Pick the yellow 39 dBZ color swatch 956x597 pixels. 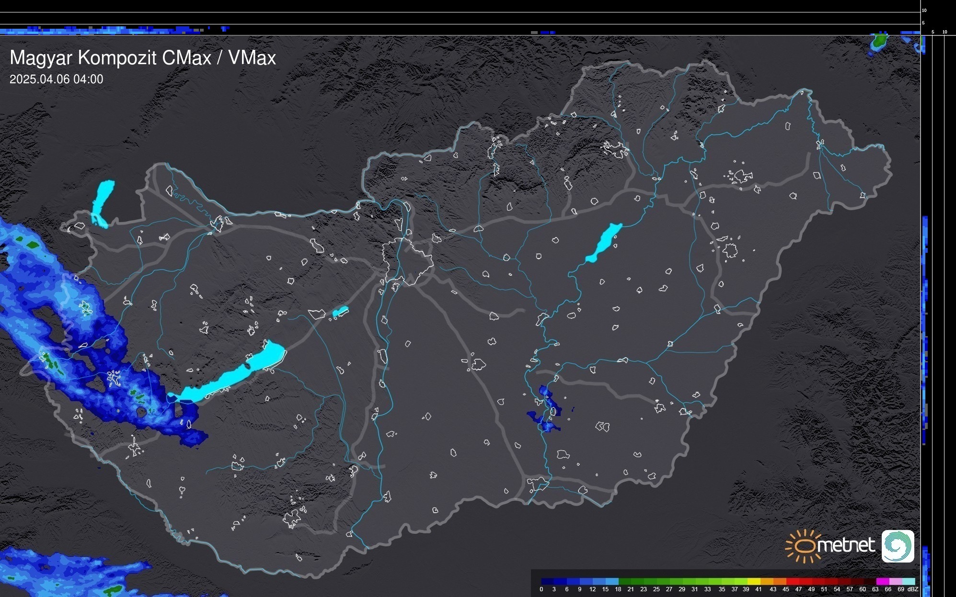[754, 581]
